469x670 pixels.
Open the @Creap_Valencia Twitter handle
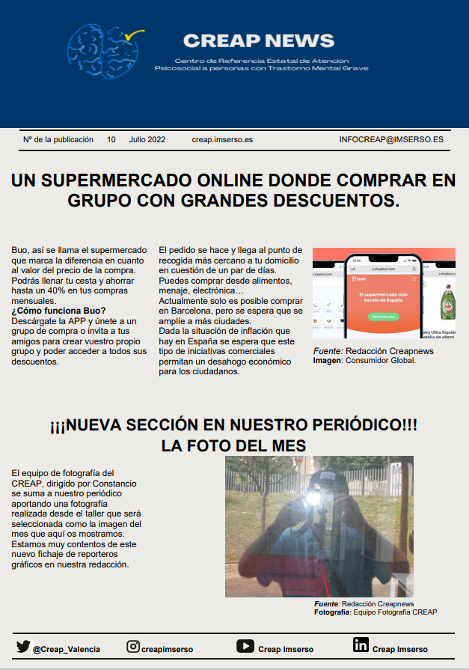66,649
